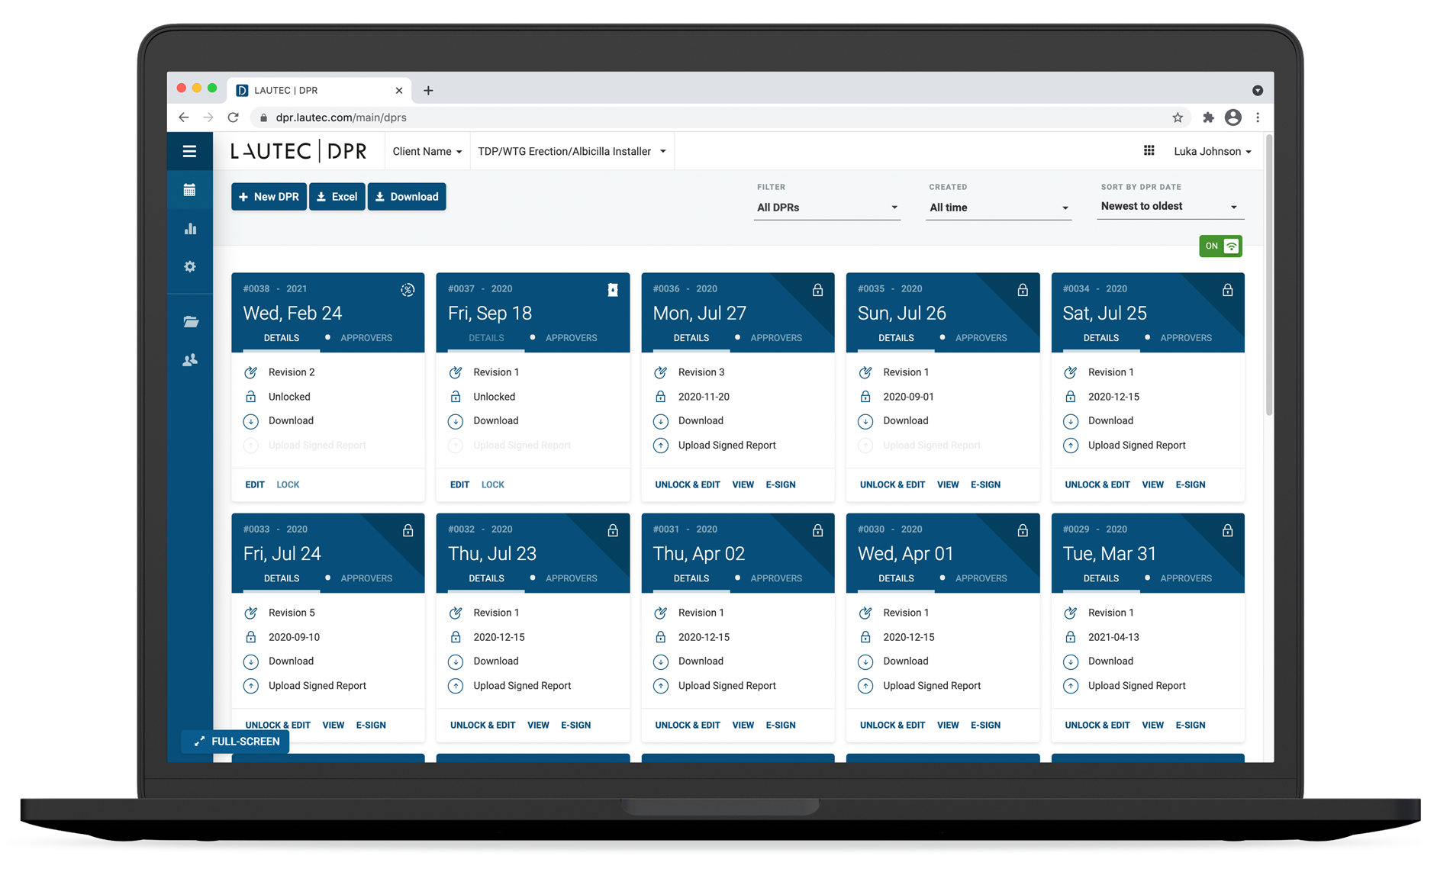1450x885 pixels.
Task: Click upload icon in Mon, Jul 27 card
Action: tap(661, 446)
